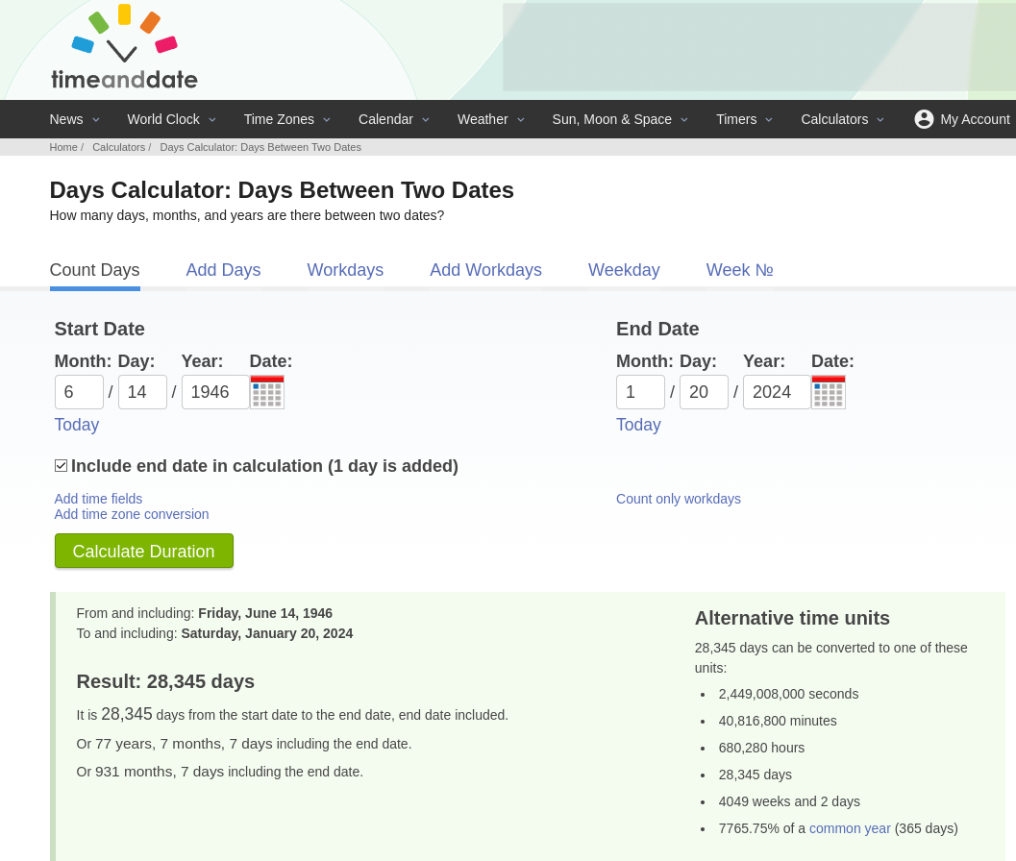Switch to the Workdays tab
Screen dimensions: 1016x861
345,269
